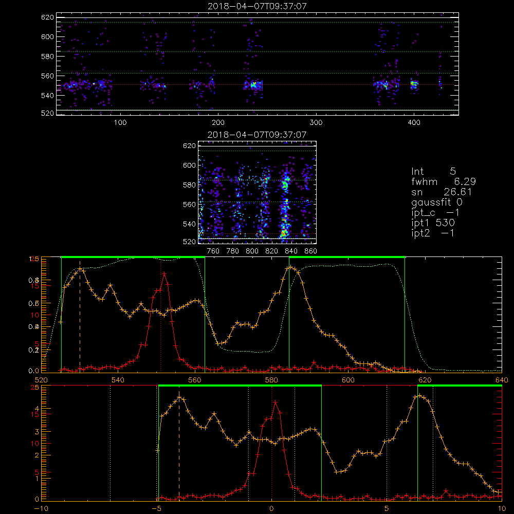Click the 800 tick label under the middle image
514x514 pixels.
252,251
